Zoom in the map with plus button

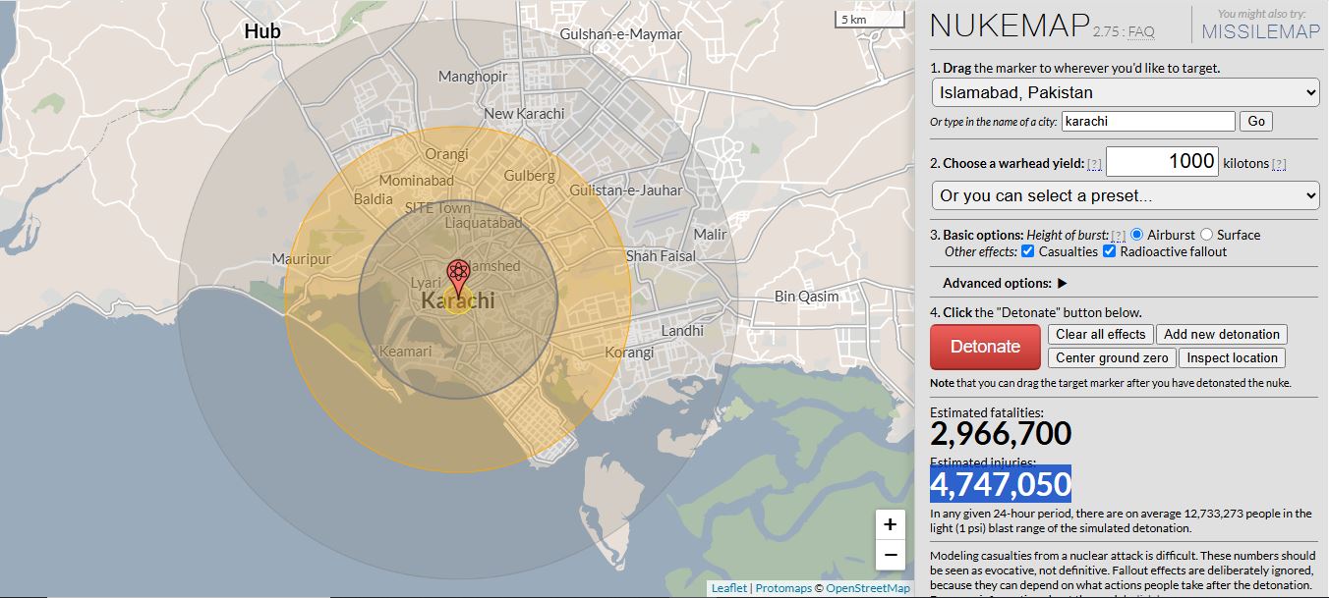tap(890, 524)
